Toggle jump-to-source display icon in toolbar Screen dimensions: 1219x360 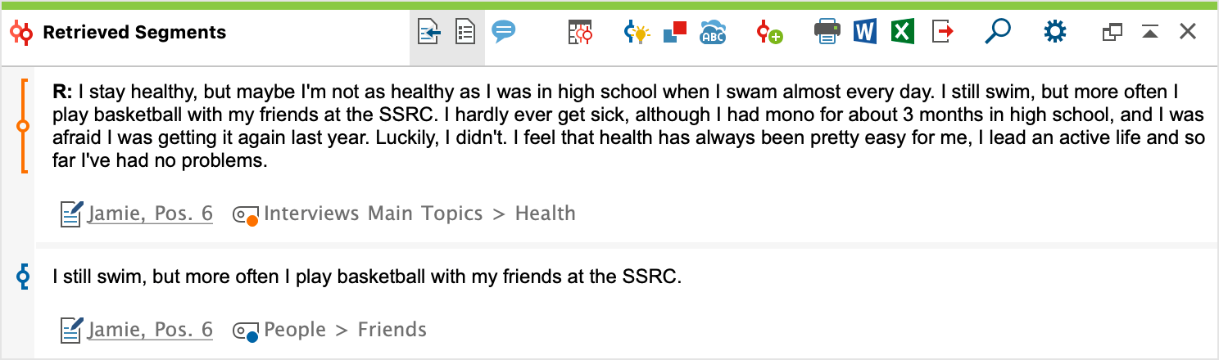point(429,33)
